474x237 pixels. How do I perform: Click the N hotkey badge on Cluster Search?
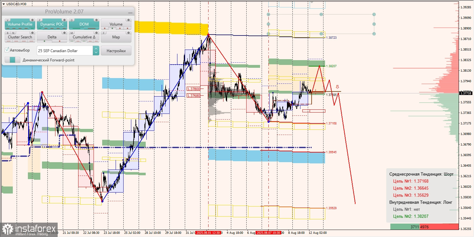(13, 33)
